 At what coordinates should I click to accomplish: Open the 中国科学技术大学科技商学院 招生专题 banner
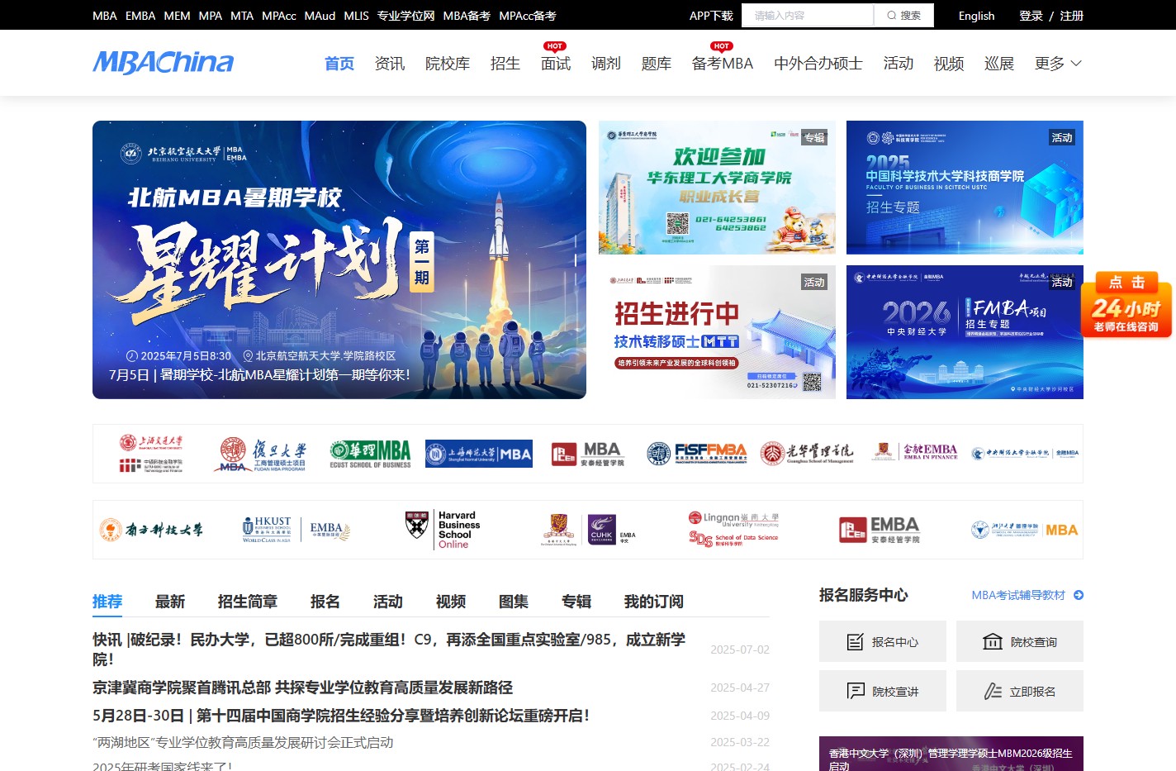965,188
